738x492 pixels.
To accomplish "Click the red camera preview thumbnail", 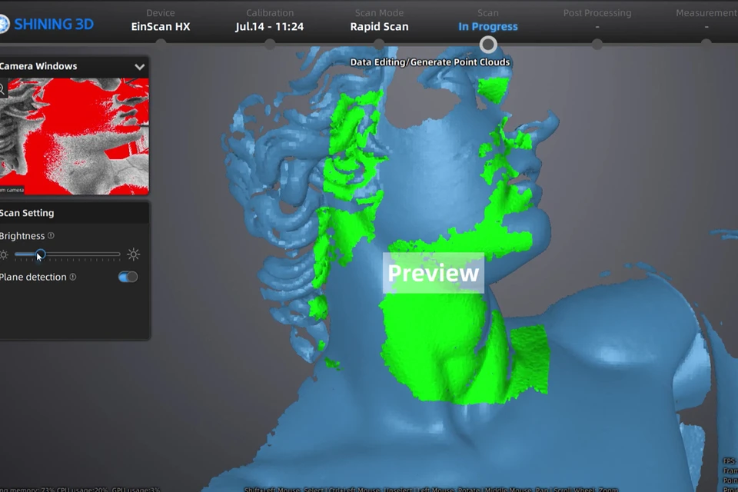I will point(75,136).
